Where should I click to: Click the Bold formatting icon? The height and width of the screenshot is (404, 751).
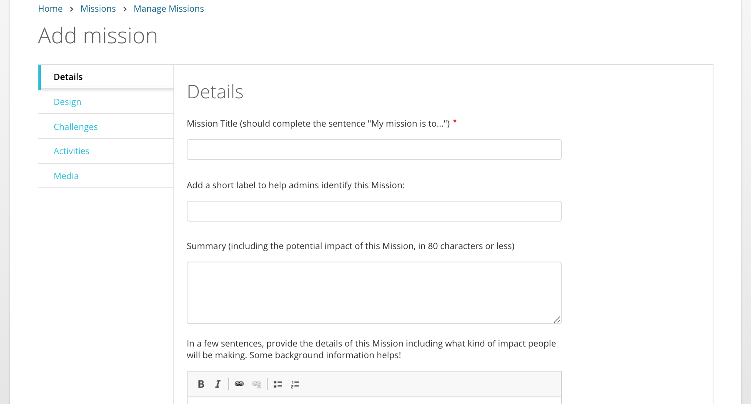201,384
